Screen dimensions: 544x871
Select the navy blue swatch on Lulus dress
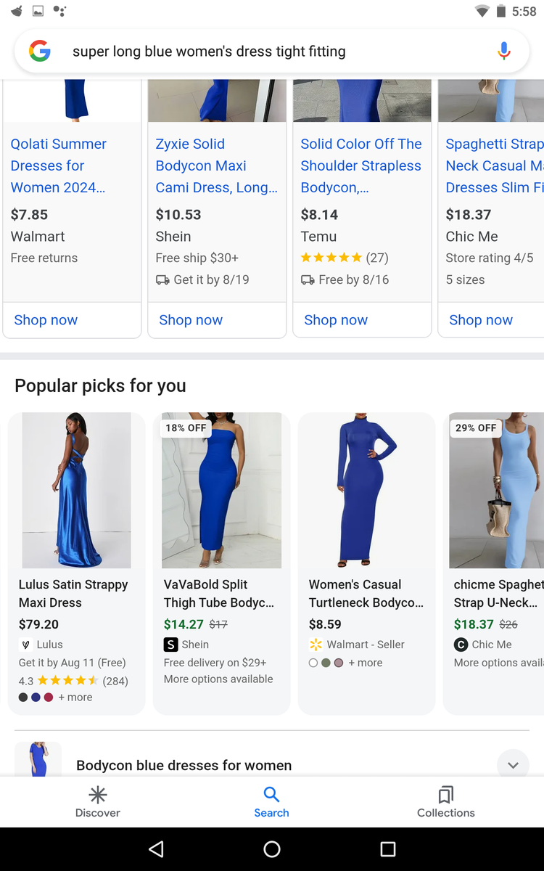click(x=36, y=698)
